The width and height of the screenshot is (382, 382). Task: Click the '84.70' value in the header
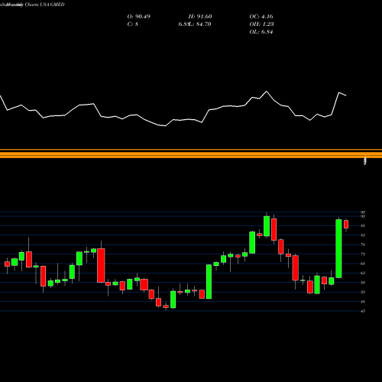click(203, 24)
